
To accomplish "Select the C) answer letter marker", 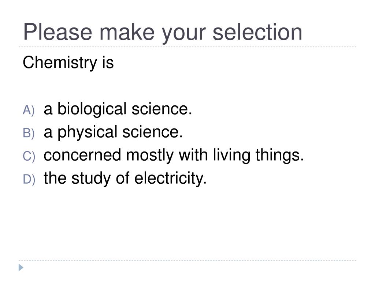I will coord(29,156).
